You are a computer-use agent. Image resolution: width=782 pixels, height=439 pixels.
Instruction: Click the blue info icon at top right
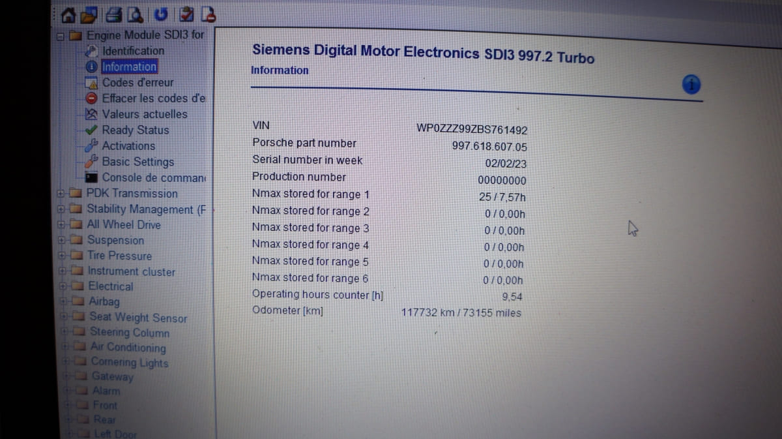pyautogui.click(x=691, y=83)
